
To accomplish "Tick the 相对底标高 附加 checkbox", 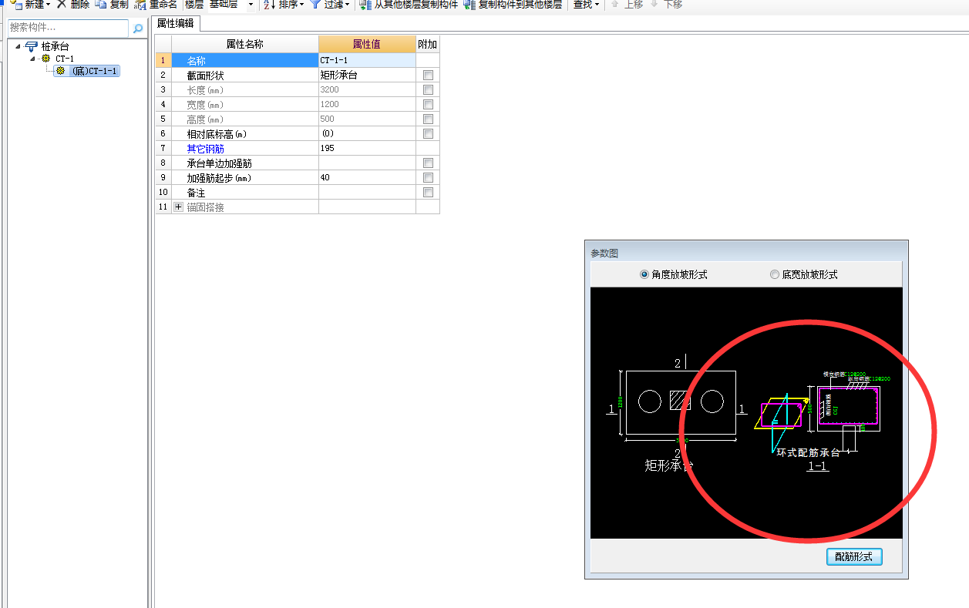I will tap(428, 133).
